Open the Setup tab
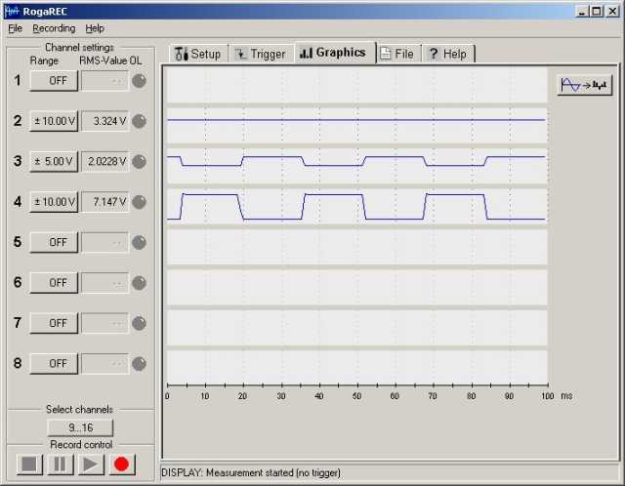Viewport: 625px width, 486px height. (197, 54)
